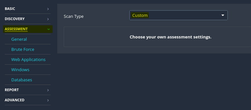Click the chevron arrow beside BASIC
The image size is (251, 110).
(48, 9)
